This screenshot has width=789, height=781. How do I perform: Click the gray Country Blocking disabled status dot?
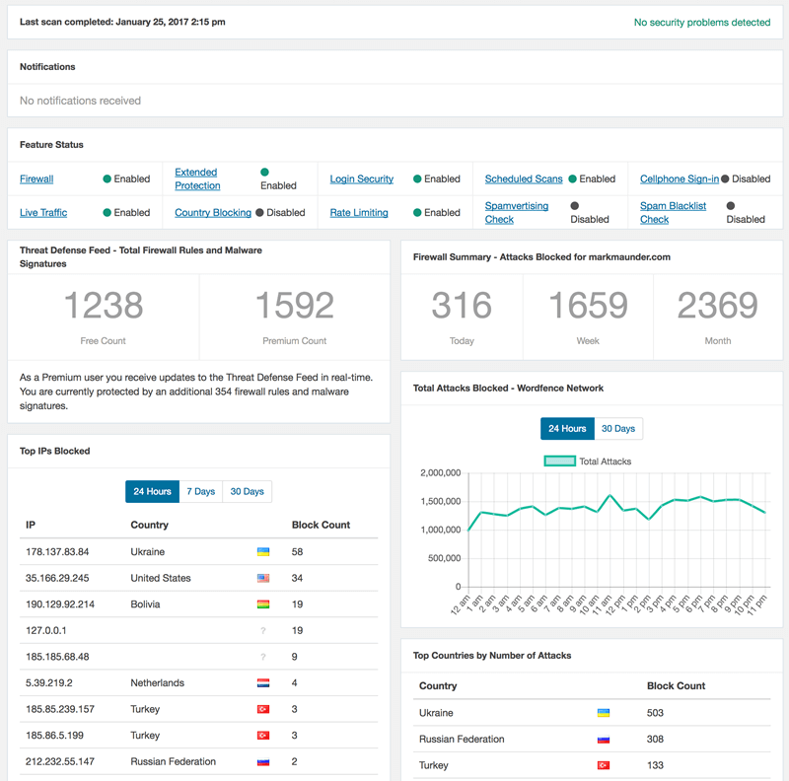pyautogui.click(x=259, y=212)
